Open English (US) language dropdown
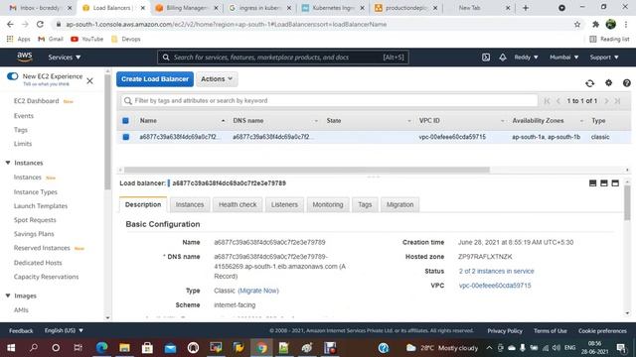Screen dimensions: 636x357 point(64,330)
